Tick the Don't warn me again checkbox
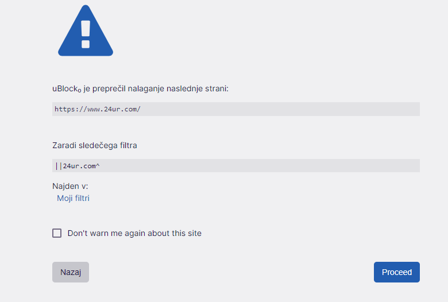448x302 pixels. tap(57, 233)
